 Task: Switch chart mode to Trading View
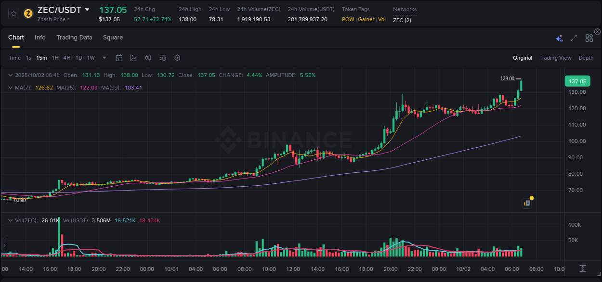click(x=555, y=57)
